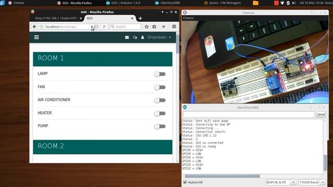The width and height of the screenshot is (333, 187).
Task: Close the 192.168.1.12 tab
Action: 81,19
